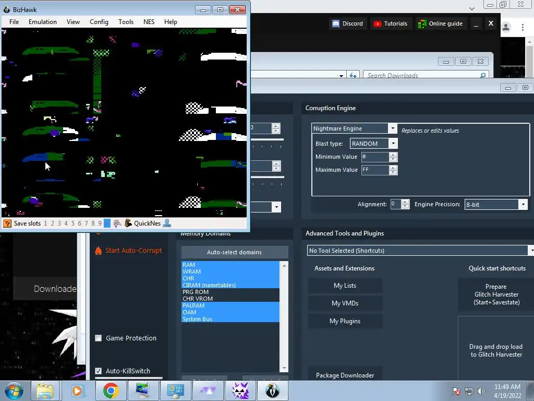
Task: Click the QuickNes core icon in BizHawk status bar
Action: (x=128, y=223)
